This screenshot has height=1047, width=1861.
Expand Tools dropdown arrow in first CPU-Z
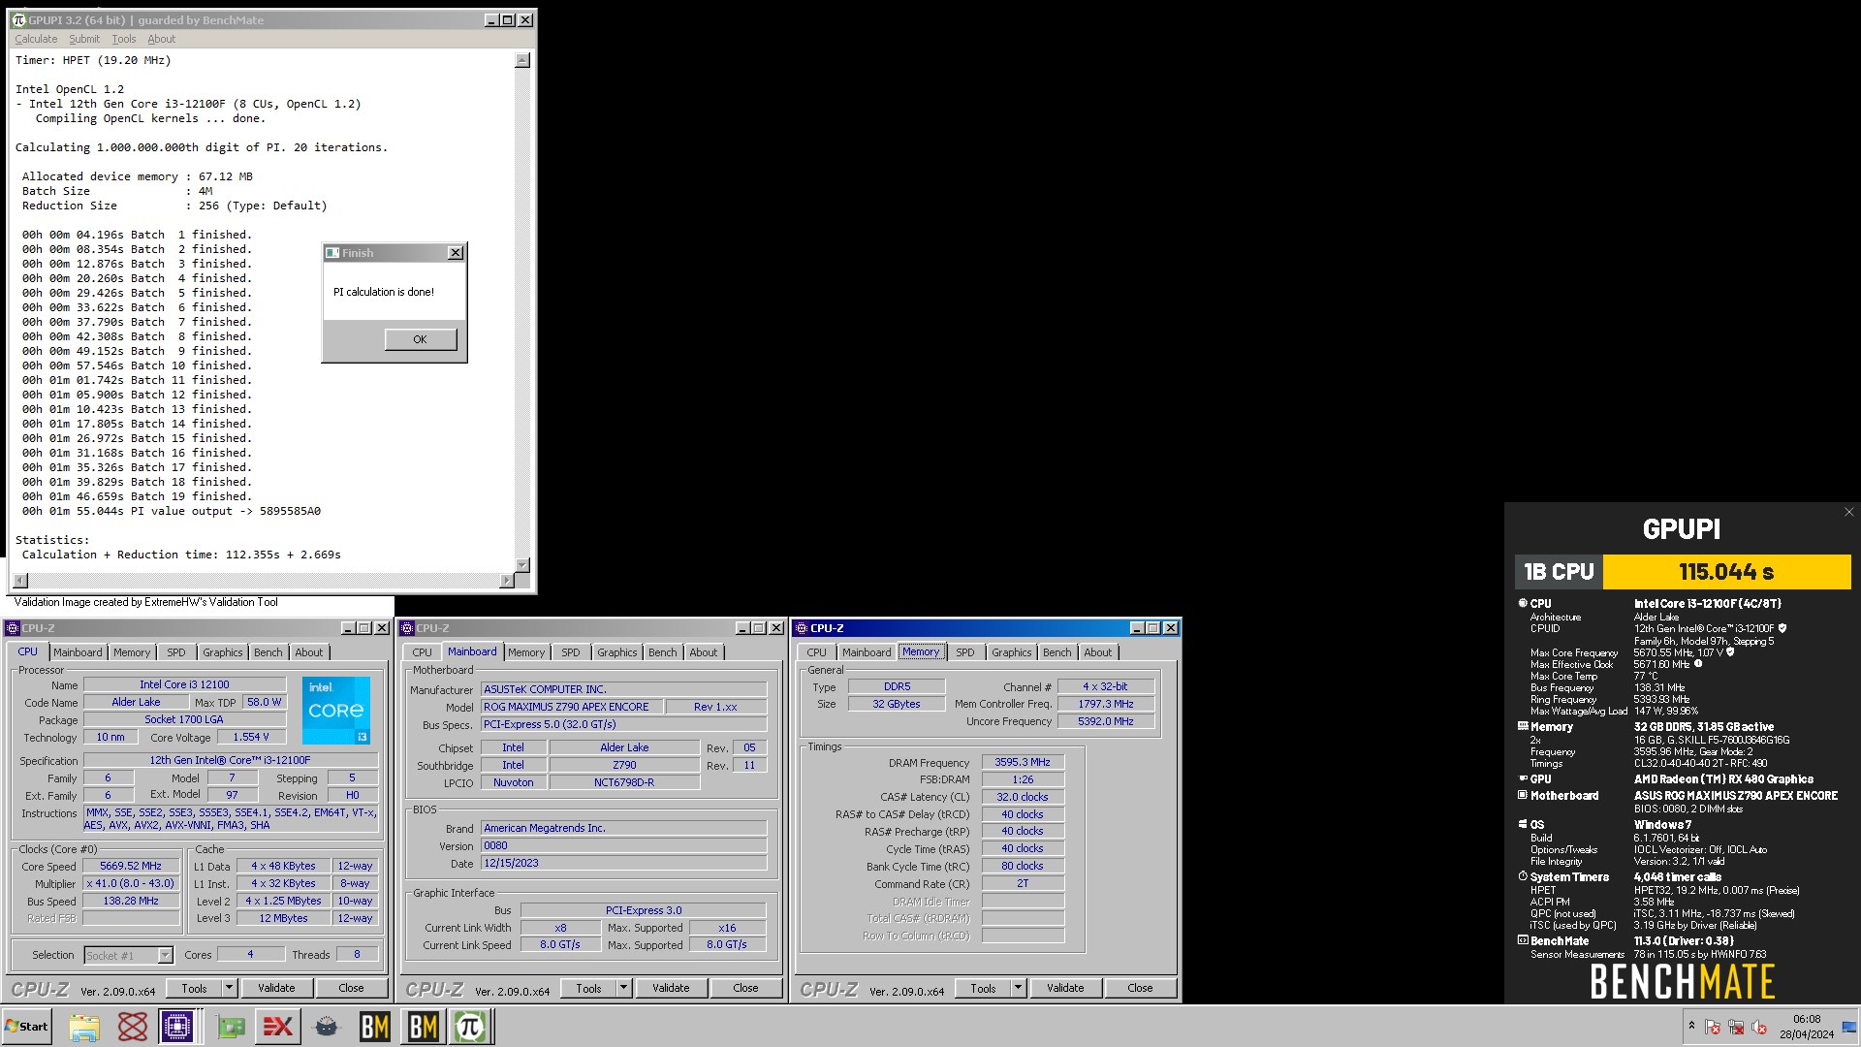(230, 988)
